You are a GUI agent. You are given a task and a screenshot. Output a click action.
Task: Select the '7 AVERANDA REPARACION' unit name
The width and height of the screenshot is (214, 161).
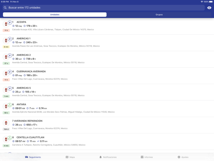tap(27, 121)
